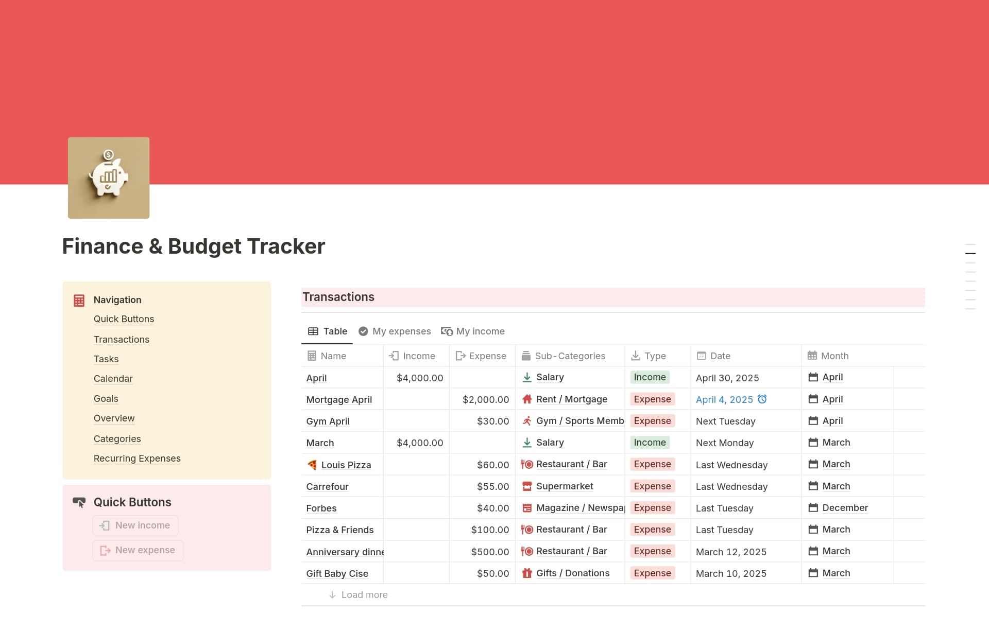This screenshot has height=617, width=989.
Task: Click the pizza emoji next to Louis Pizza
Action: click(x=312, y=464)
